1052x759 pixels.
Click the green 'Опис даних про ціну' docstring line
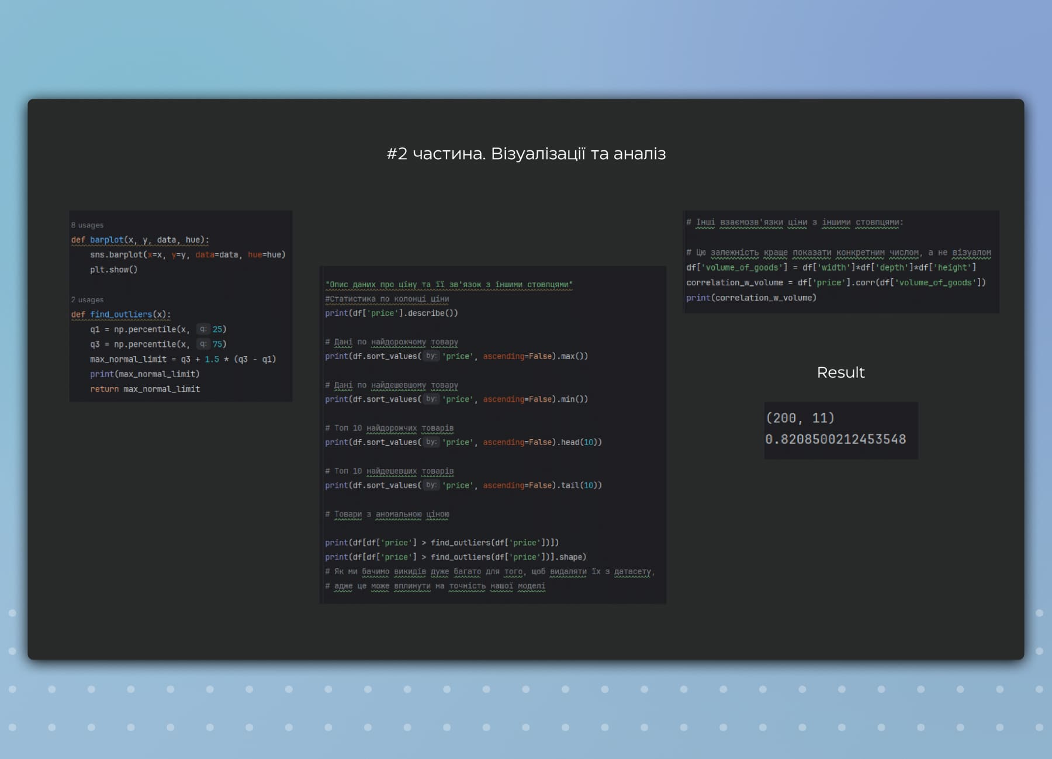coord(449,285)
